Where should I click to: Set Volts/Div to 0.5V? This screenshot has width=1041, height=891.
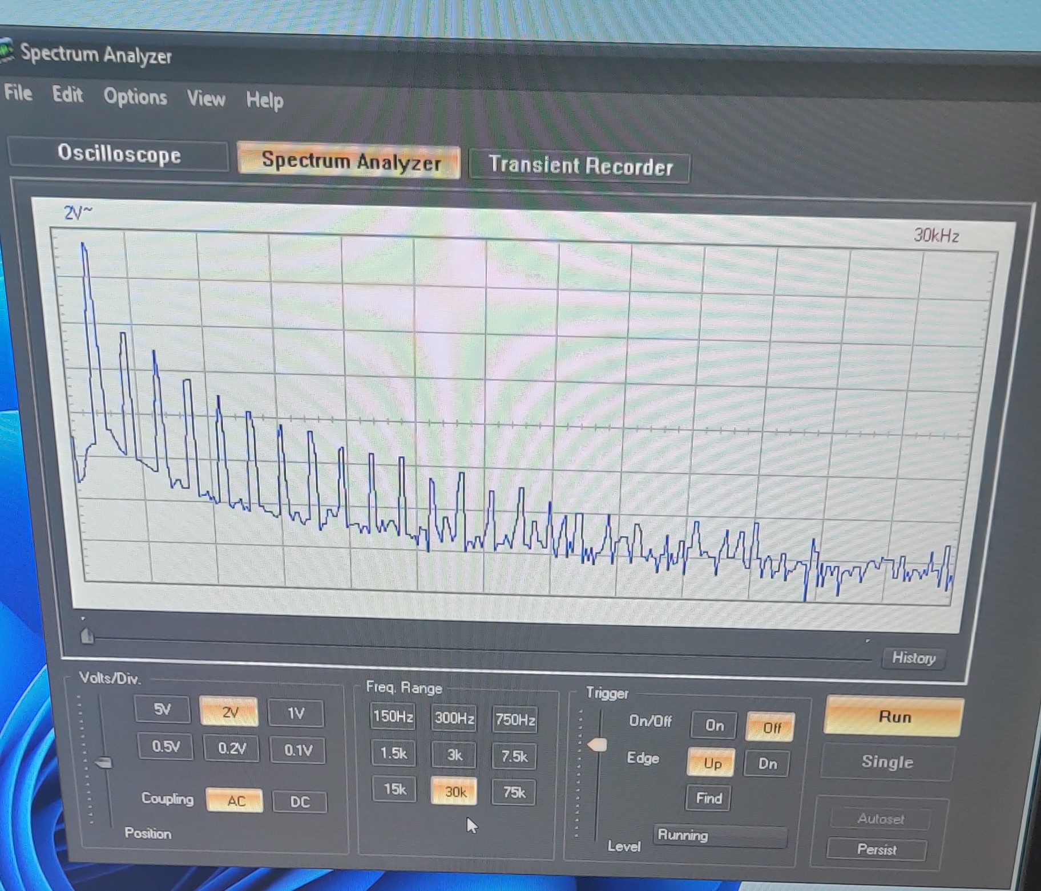tap(166, 746)
